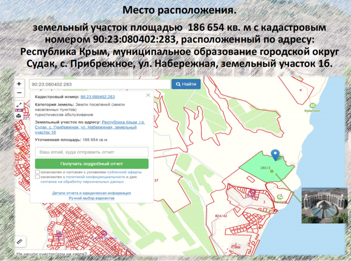Open cadastral number 90:23:080402:283 link

point(98,97)
